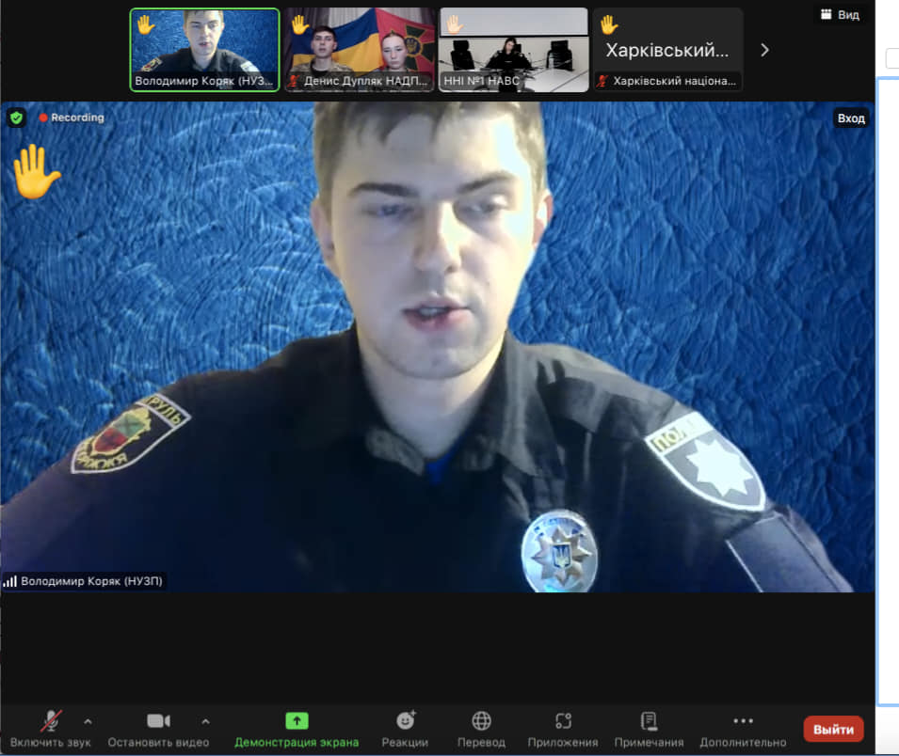Expand video options arrow beside camera
Screen dimensions: 899x756
coord(205,721)
